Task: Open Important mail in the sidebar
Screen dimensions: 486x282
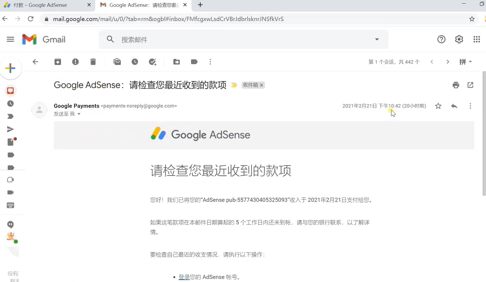Action: click(x=10, y=116)
